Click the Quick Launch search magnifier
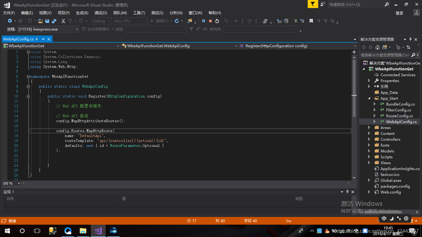Screen dimensions: 422x237 (386, 4)
